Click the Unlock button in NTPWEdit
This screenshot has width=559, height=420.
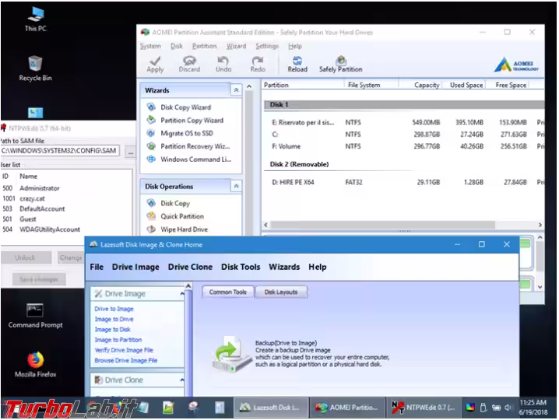[x=26, y=257]
